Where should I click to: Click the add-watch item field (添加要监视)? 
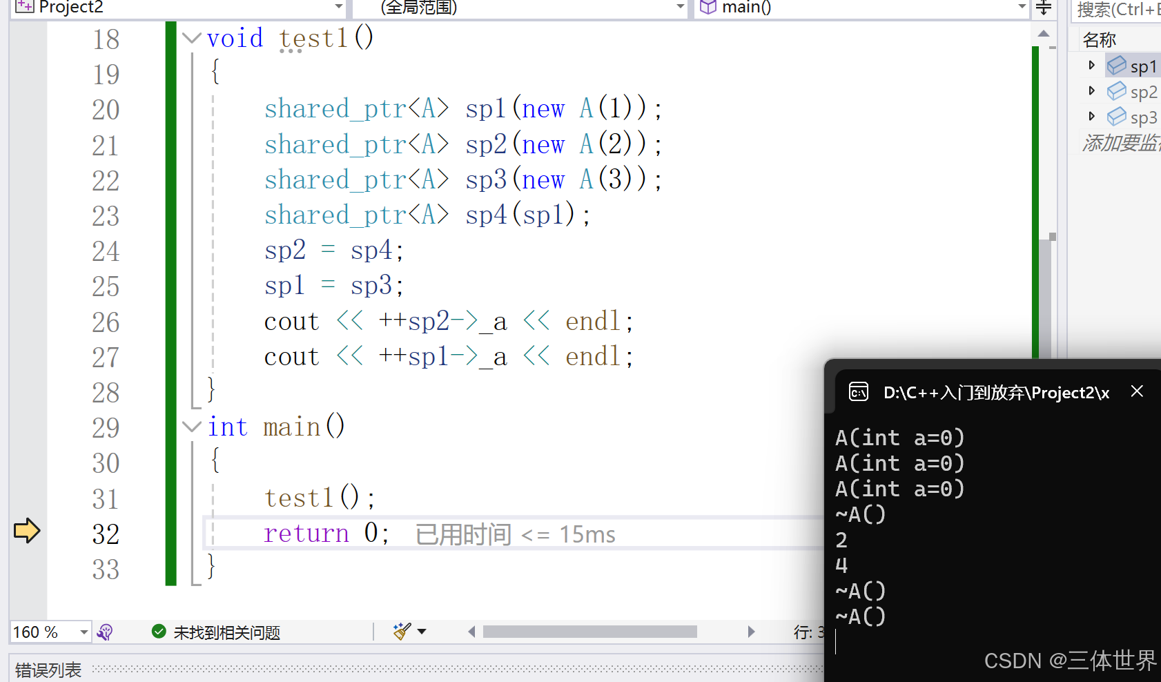pos(1120,143)
